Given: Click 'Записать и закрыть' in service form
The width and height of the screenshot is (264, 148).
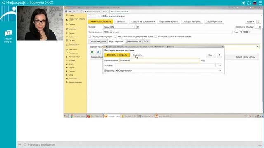Looking at the screenshot, I should (x=101, y=21).
